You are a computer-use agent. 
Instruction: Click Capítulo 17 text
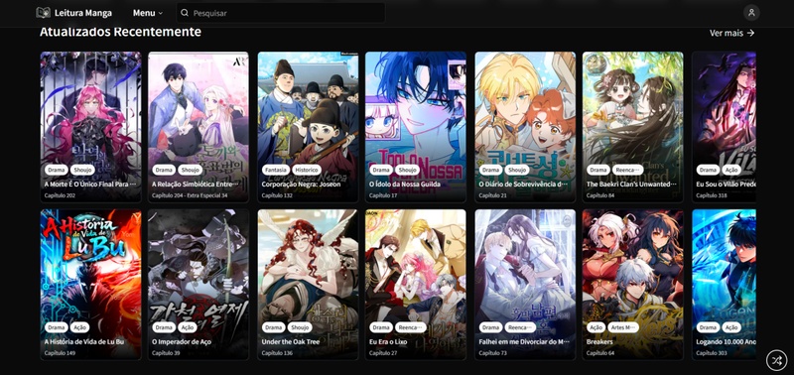(383, 195)
